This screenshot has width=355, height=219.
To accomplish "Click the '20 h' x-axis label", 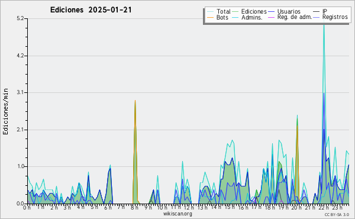I will [x=296, y=208].
